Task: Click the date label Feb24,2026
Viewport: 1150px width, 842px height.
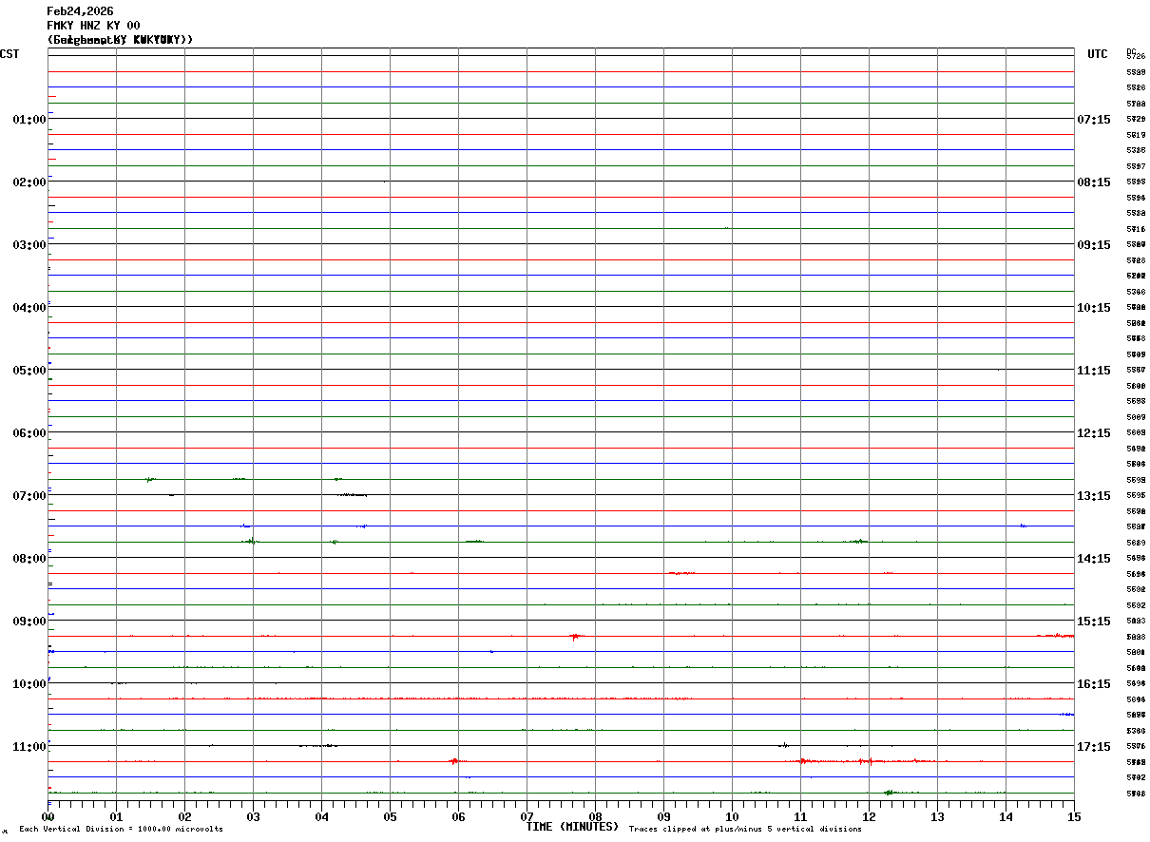Action: (80, 11)
